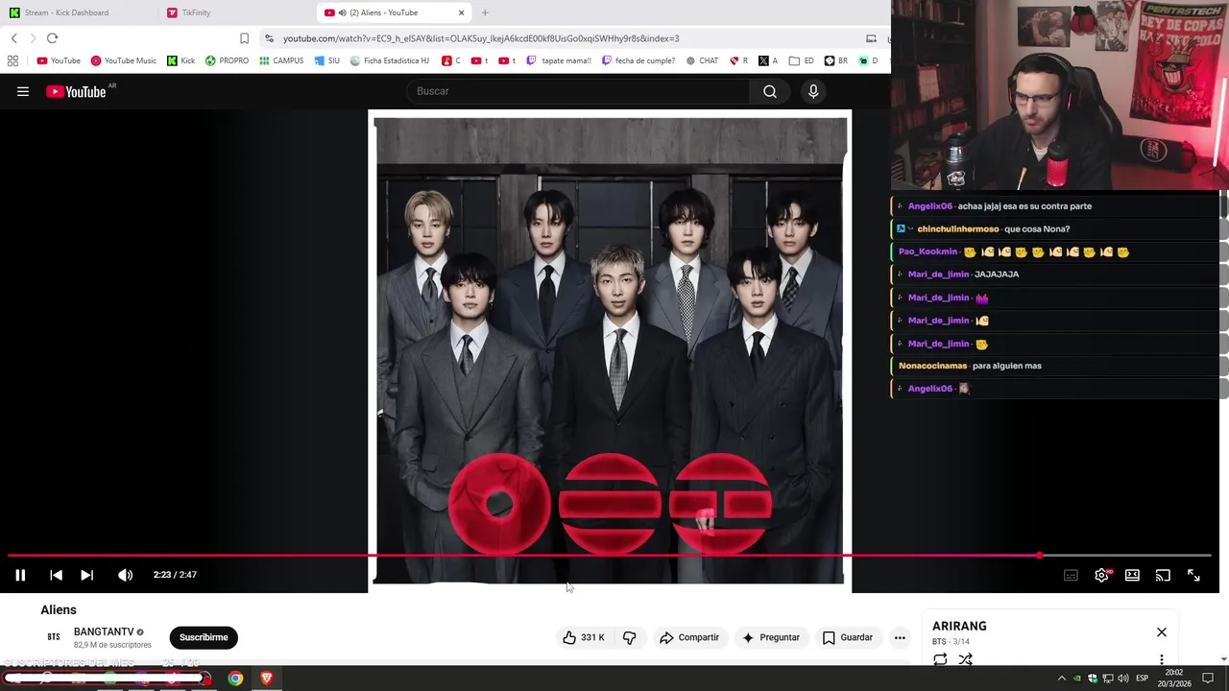Open the YouTube bookmark
The height and width of the screenshot is (691, 1229).
coord(59,60)
